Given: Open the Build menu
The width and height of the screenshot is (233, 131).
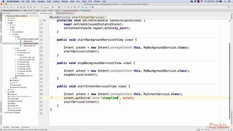Looking at the screenshot, I should tap(72, 1).
